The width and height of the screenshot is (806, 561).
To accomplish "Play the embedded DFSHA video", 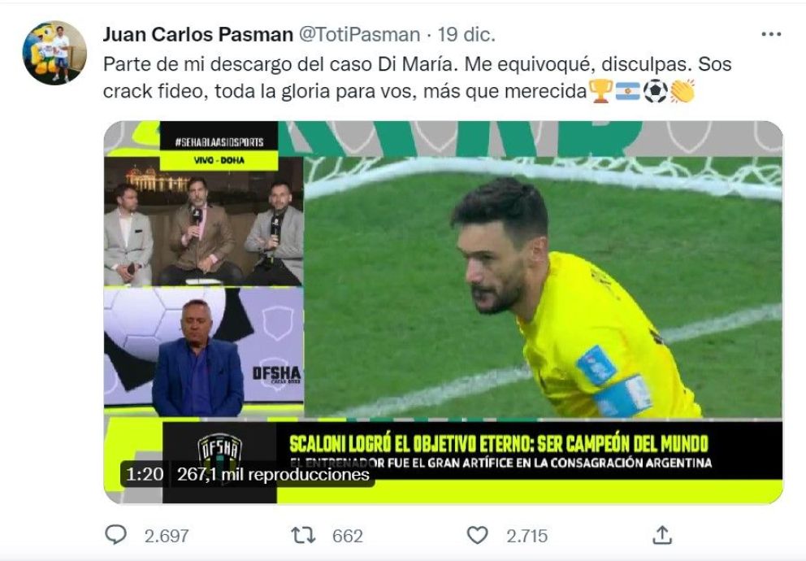I will (443, 312).
